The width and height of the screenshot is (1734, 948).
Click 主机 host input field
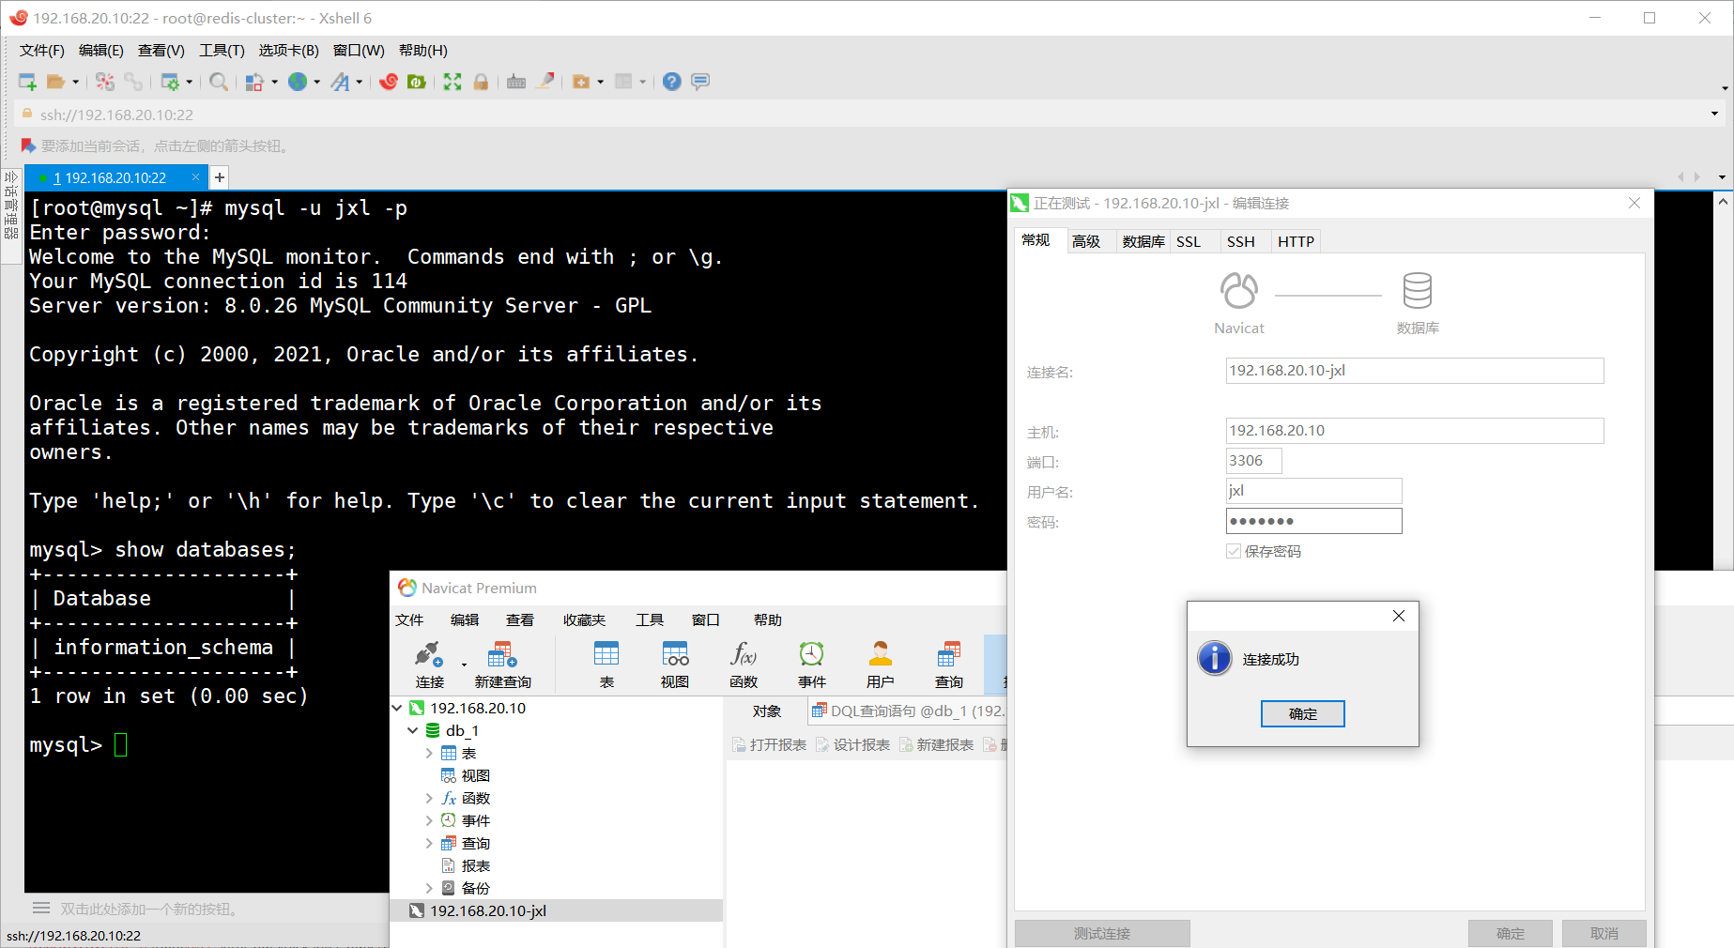pos(1415,431)
